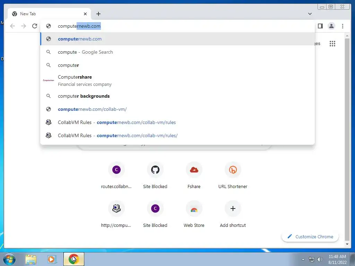Open computernewb.com/collab-vm/ suggestion
Viewport: 355px width, 266px height.
tap(177, 109)
